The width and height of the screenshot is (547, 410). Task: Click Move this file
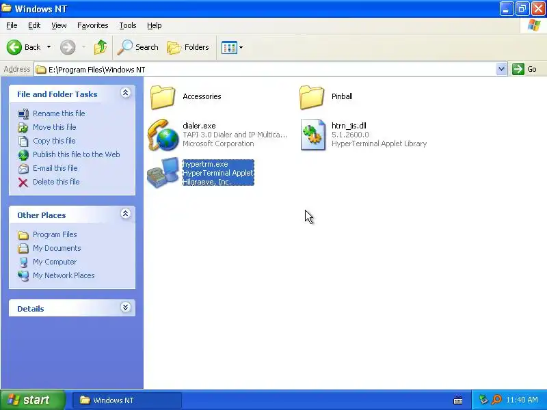(x=55, y=127)
